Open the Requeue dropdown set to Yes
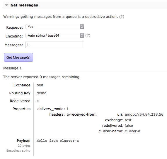The image size is (167, 159). point(55,27)
